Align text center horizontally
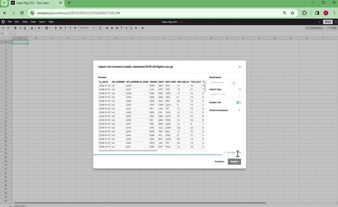Image resolution: width=338 pixels, height=207 pixels. tap(112, 28)
